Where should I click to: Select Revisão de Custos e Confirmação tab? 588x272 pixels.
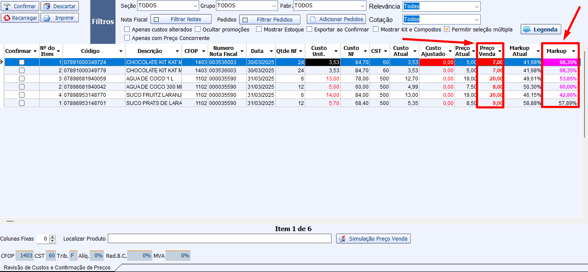(57, 268)
